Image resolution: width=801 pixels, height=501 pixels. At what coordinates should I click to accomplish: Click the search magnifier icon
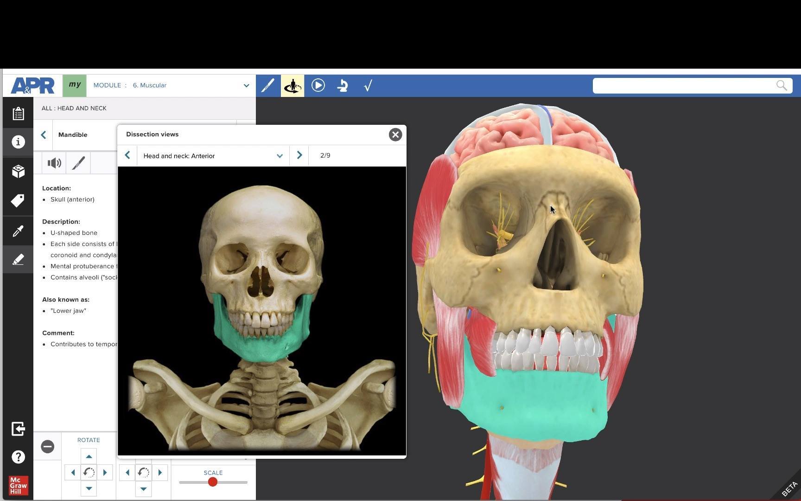782,86
